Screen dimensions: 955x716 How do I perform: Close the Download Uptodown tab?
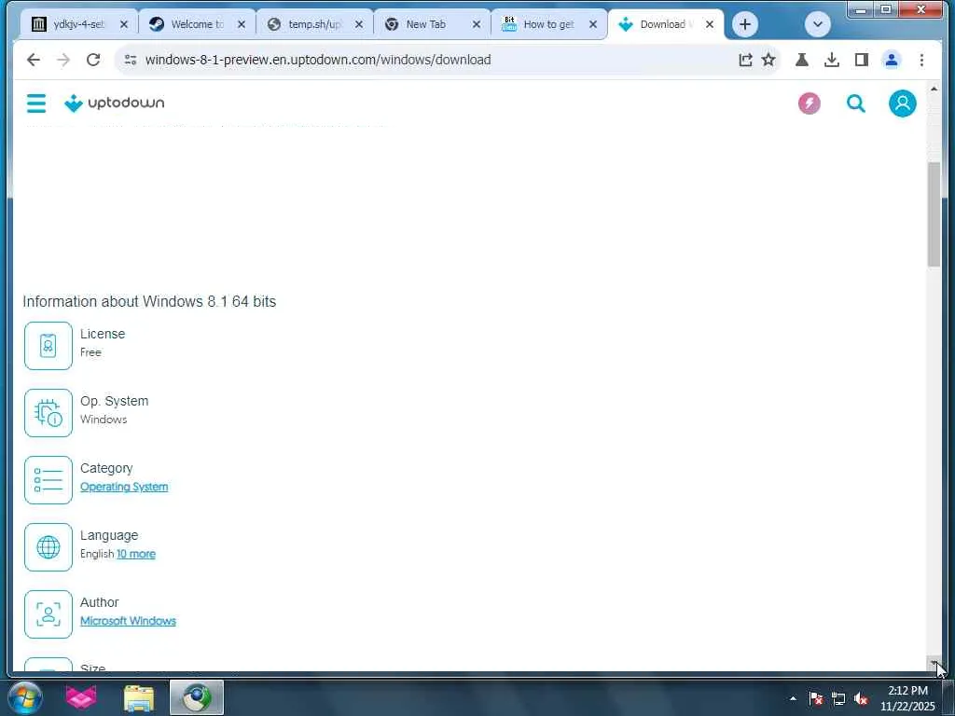(710, 24)
